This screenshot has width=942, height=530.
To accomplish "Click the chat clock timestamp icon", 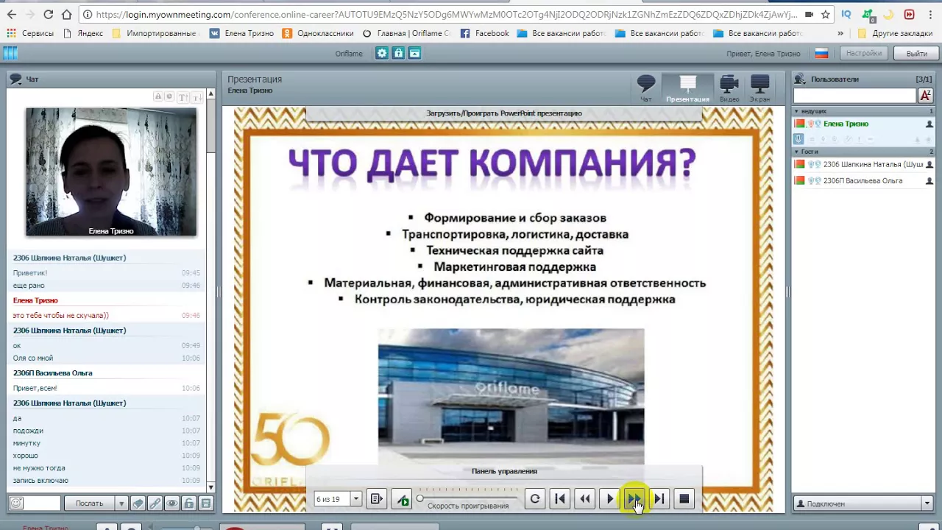I will (169, 97).
